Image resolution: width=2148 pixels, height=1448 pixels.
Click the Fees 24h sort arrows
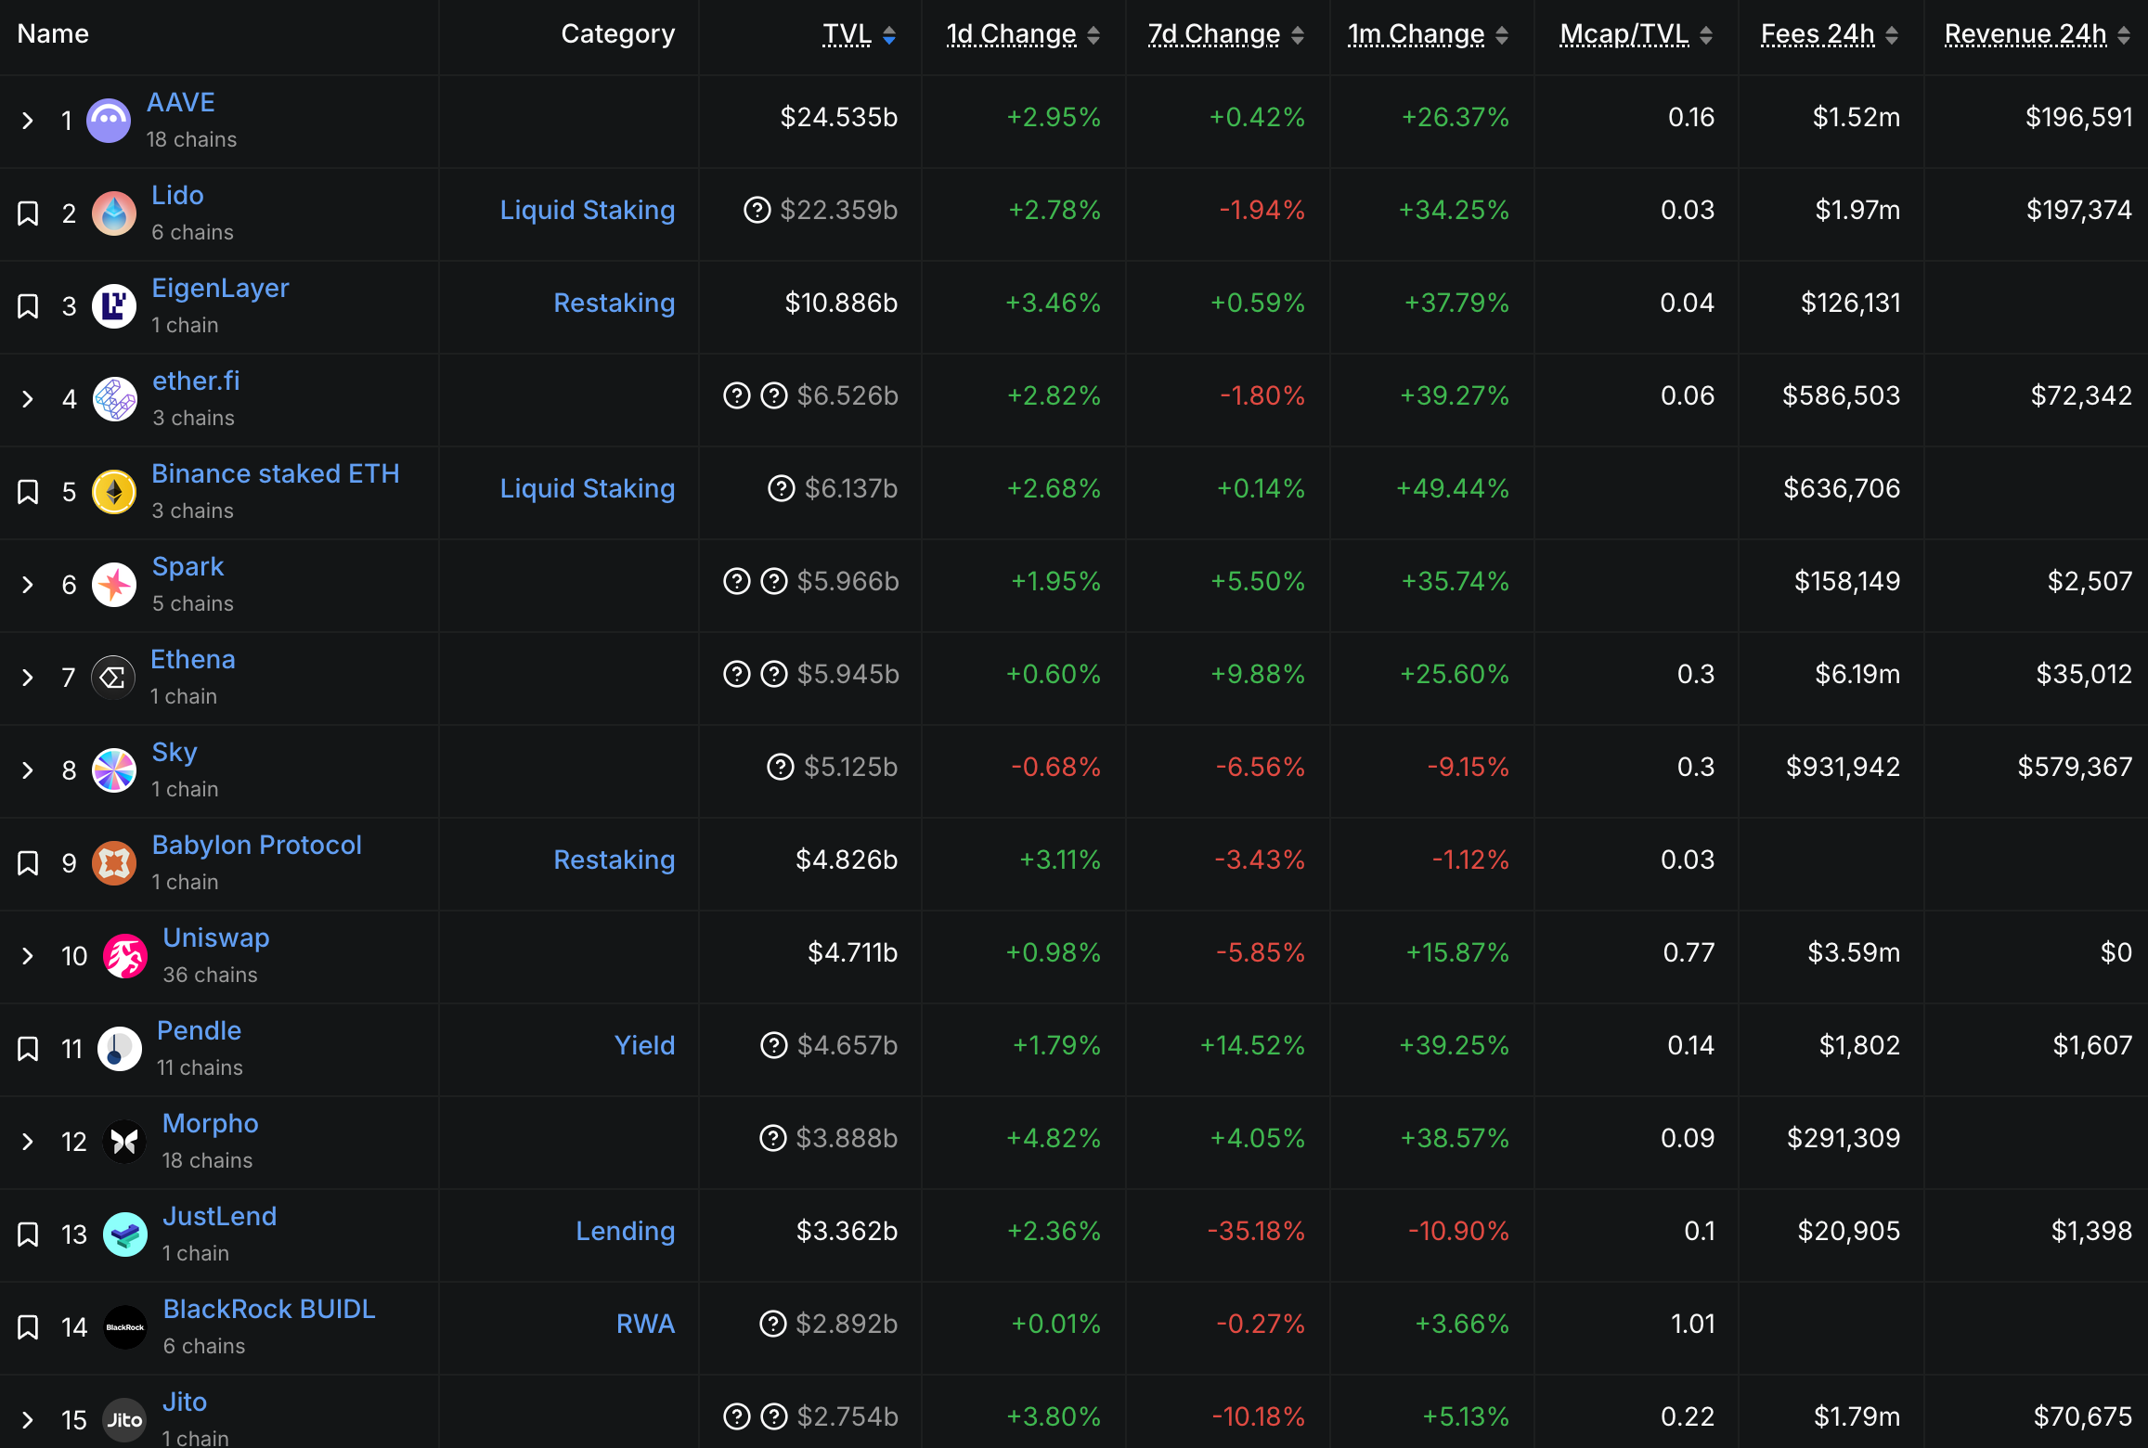(x=1892, y=35)
